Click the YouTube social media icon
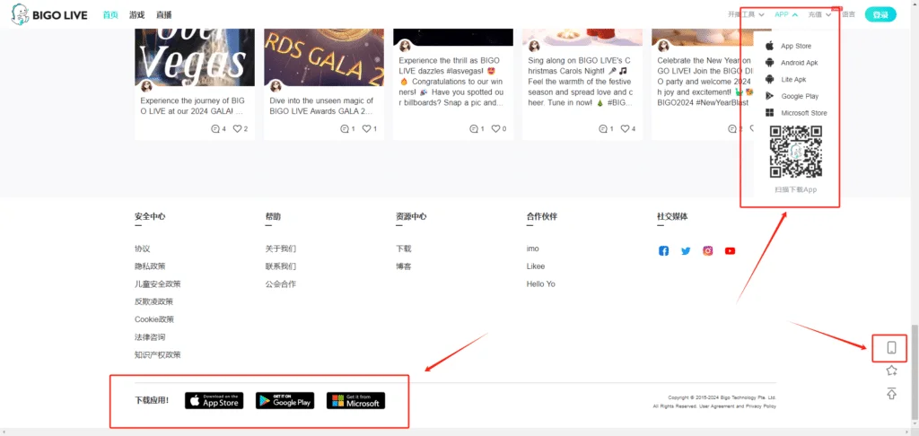The height and width of the screenshot is (436, 919). (x=730, y=251)
